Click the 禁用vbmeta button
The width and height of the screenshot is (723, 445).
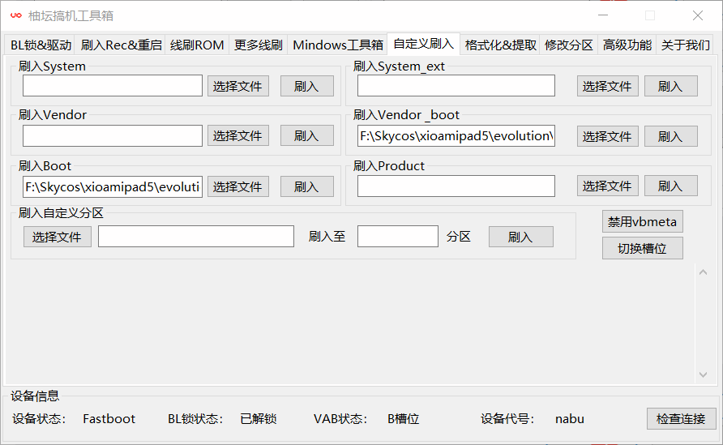(x=642, y=222)
